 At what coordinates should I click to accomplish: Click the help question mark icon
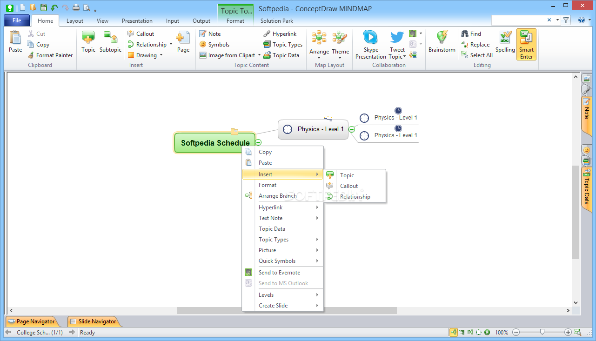(x=582, y=20)
